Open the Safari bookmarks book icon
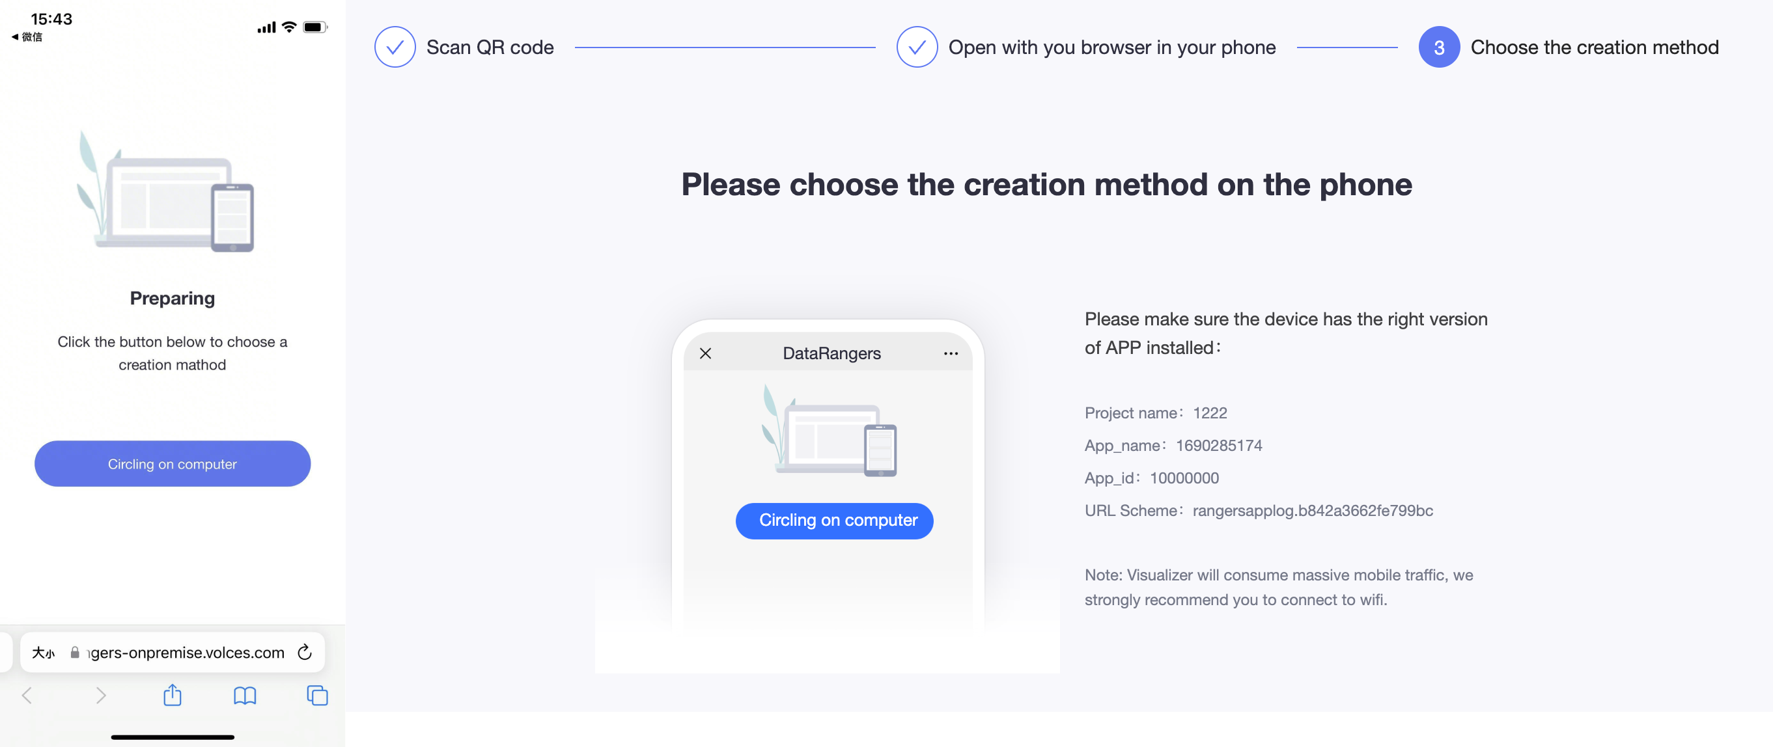1773x747 pixels. [x=244, y=696]
